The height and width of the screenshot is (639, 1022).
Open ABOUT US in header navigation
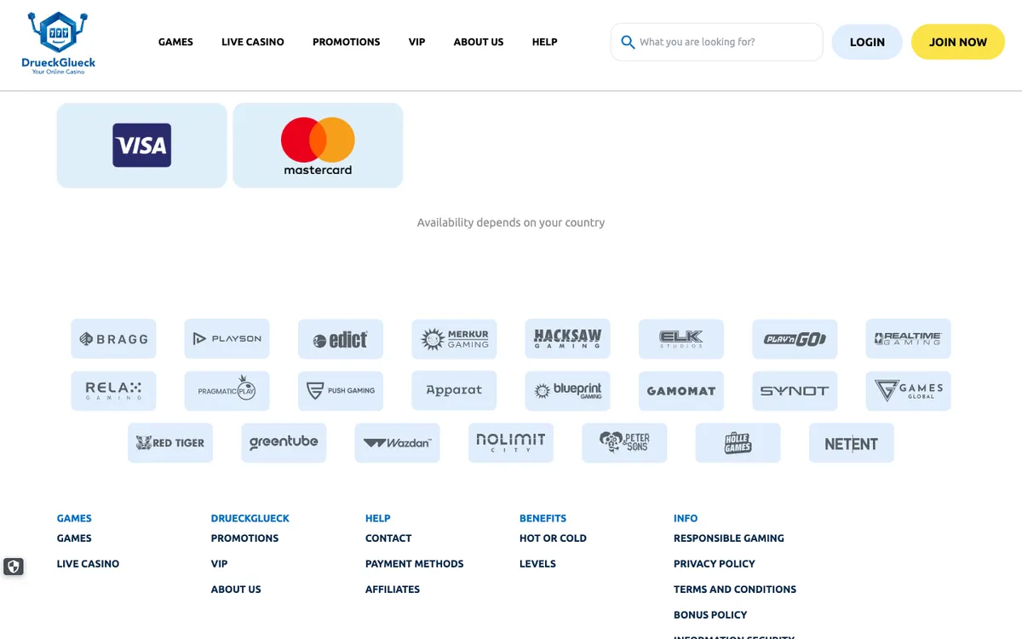479,42
